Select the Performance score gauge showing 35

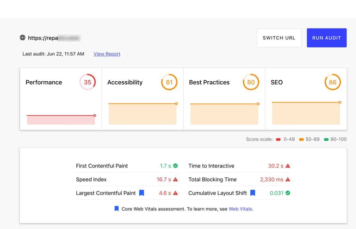pyautogui.click(x=88, y=82)
